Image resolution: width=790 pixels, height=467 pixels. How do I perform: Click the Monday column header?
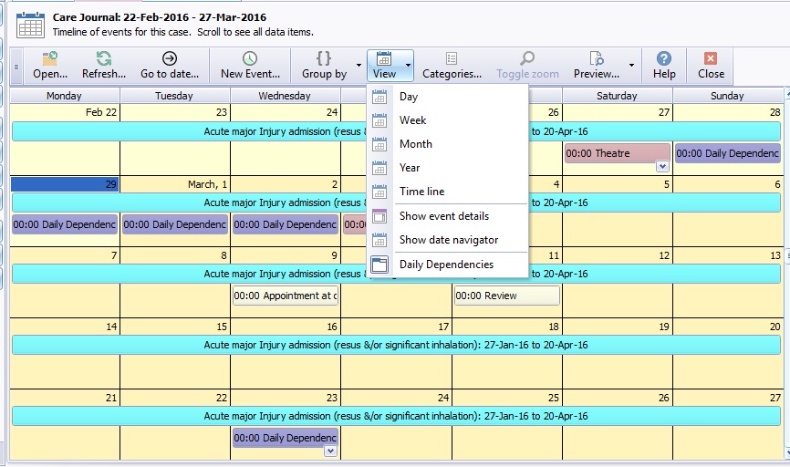point(64,95)
